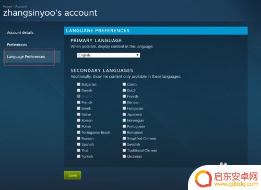
Task: Check the Simplified Chinese checkbox
Action: point(124,138)
